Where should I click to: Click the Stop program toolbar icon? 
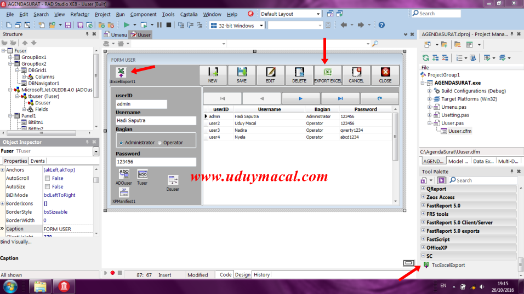pyautogui.click(x=169, y=25)
